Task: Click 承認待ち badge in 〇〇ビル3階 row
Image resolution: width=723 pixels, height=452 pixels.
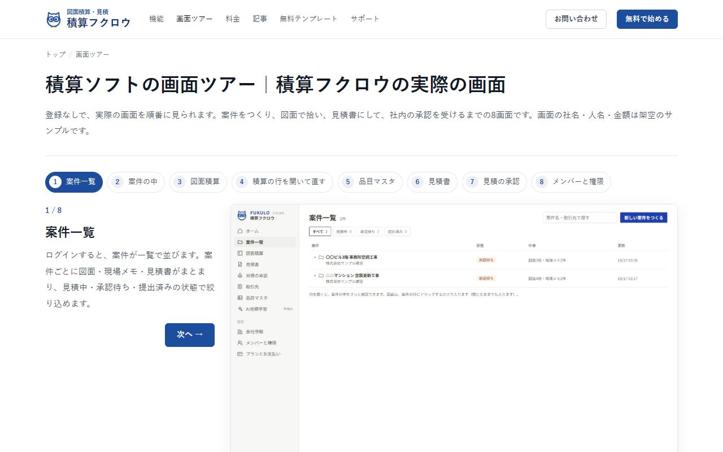Action: pos(486,260)
